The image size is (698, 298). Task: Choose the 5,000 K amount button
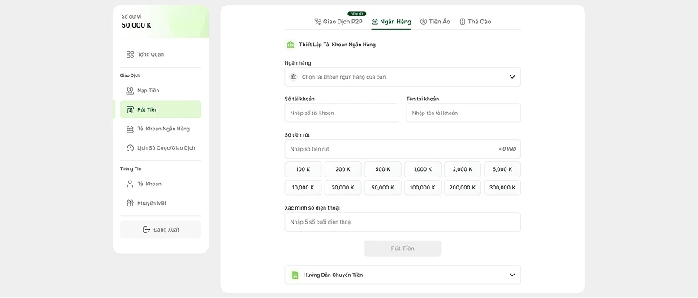502,169
